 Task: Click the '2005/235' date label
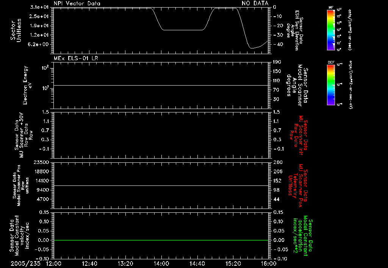click(25, 263)
